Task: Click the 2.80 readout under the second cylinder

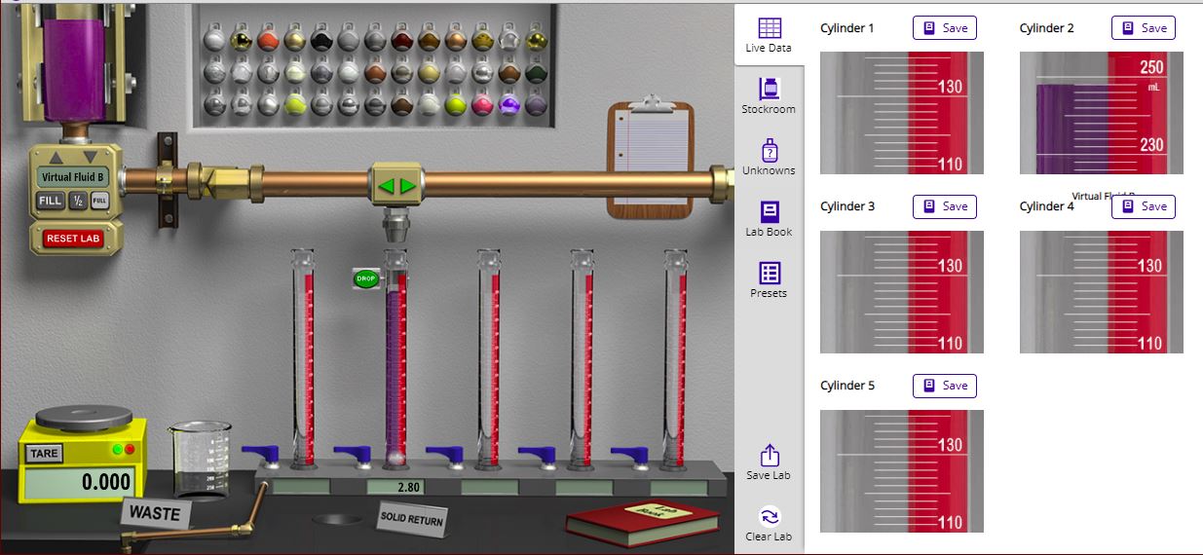Action: click(395, 487)
